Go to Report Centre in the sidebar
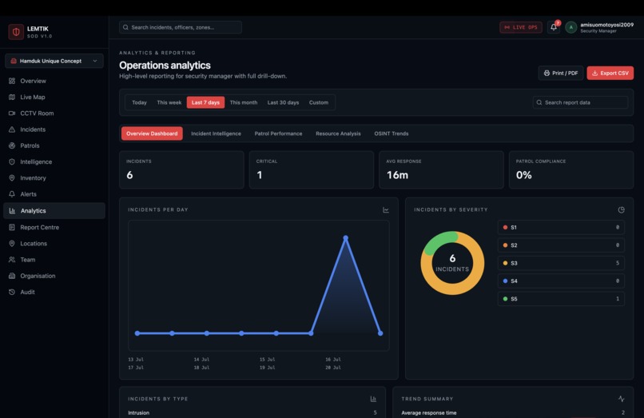The width and height of the screenshot is (644, 418). 54,227
